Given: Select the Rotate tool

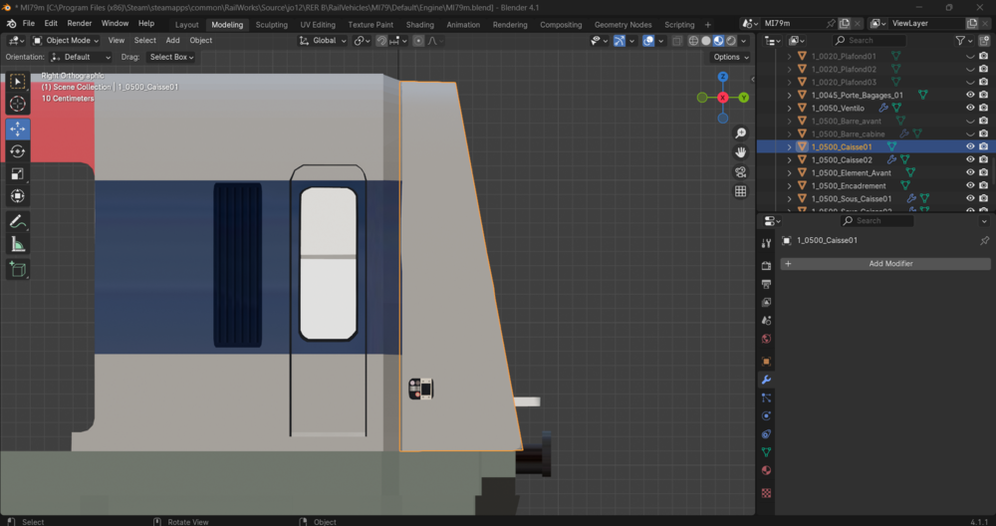Looking at the screenshot, I should (18, 151).
